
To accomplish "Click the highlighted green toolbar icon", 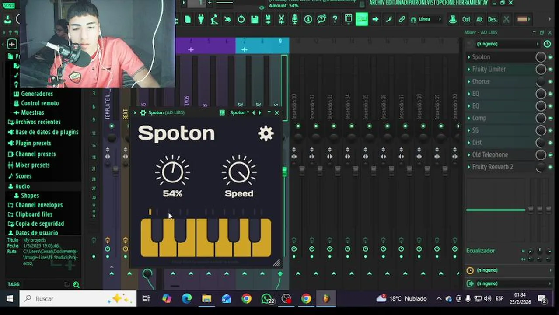I will coord(361,19).
